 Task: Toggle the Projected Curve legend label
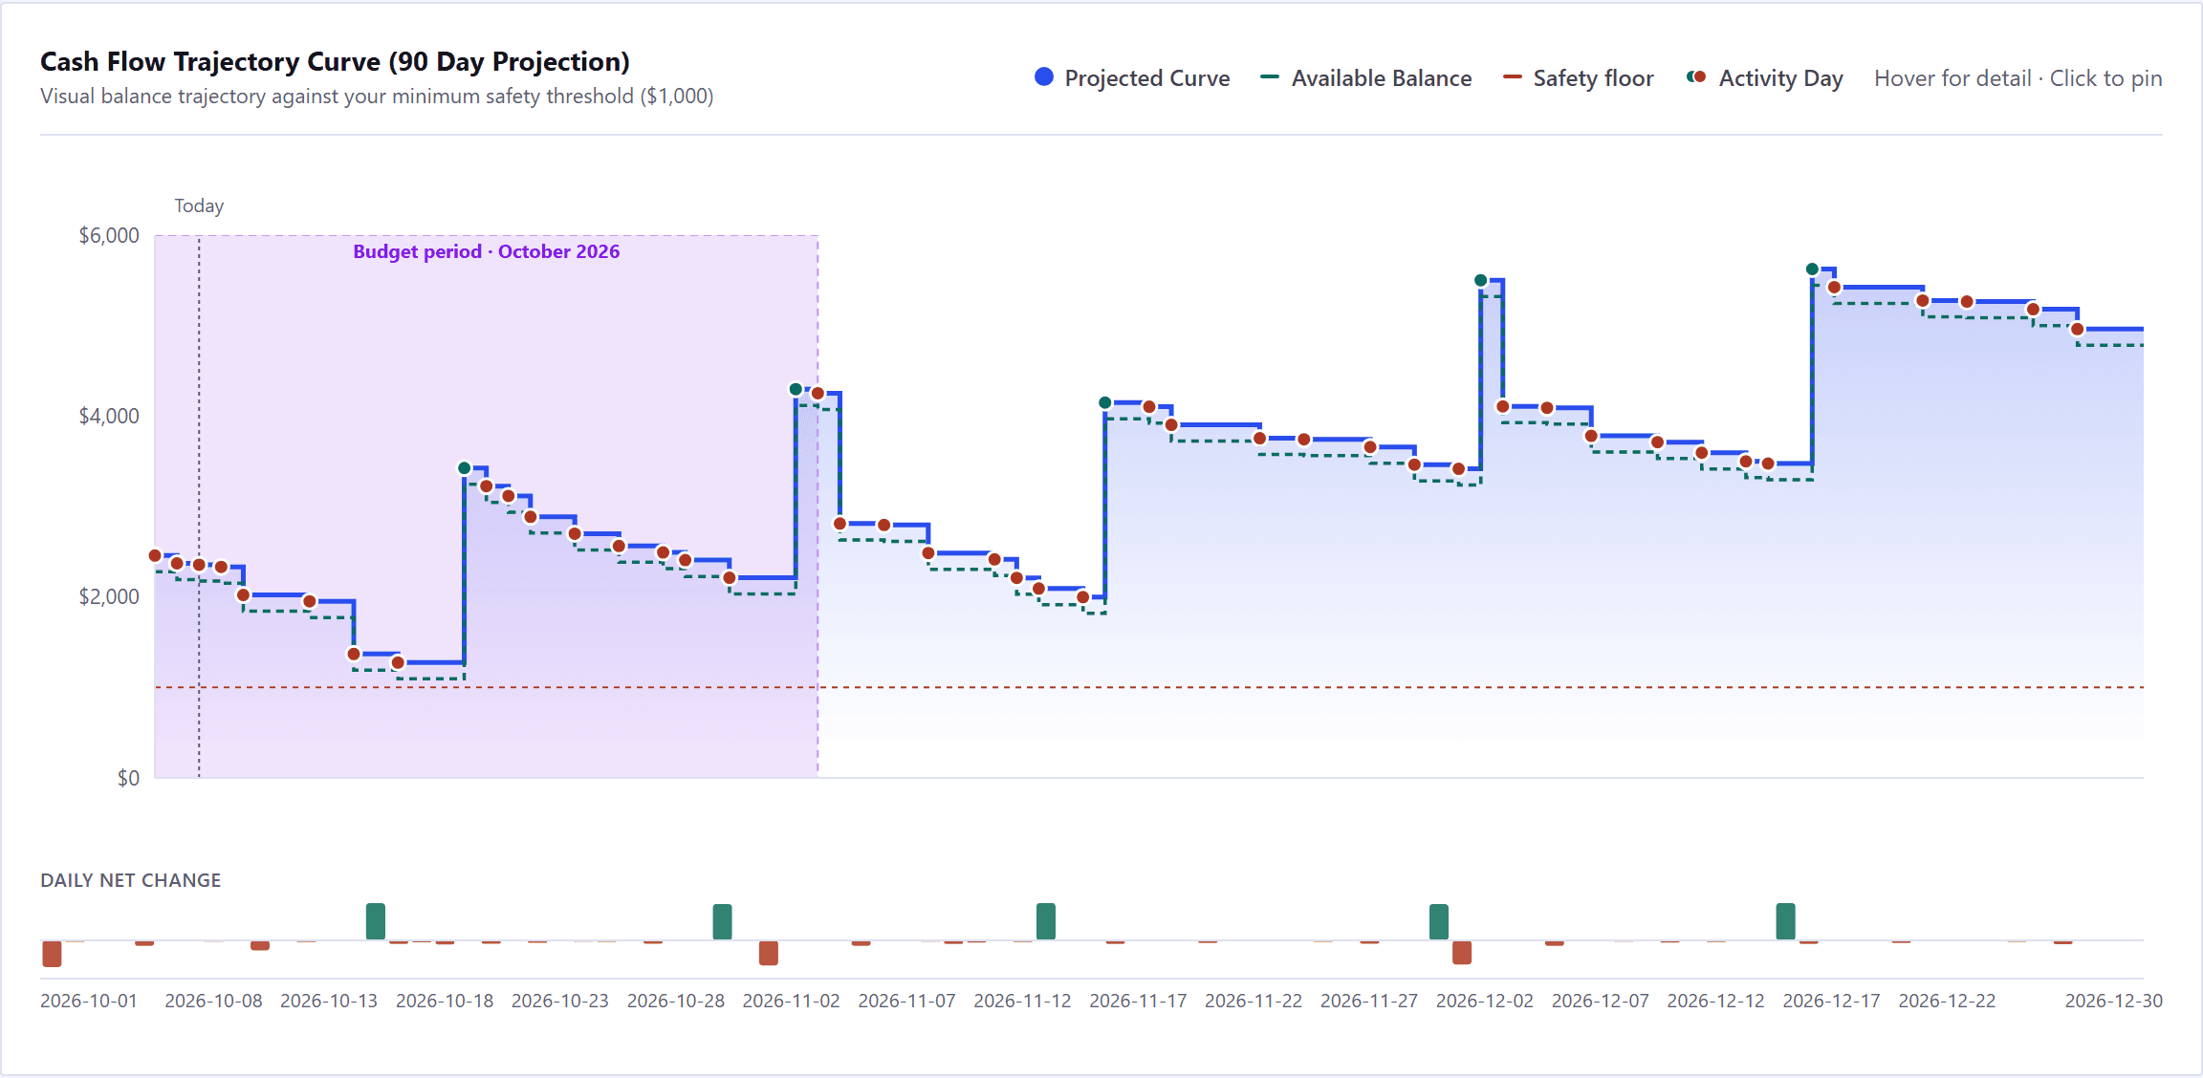point(1147,78)
